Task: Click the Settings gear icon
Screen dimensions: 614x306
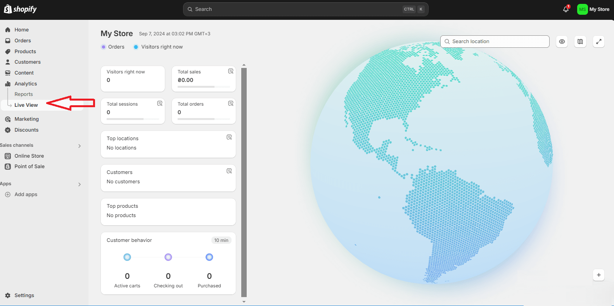Action: point(8,296)
